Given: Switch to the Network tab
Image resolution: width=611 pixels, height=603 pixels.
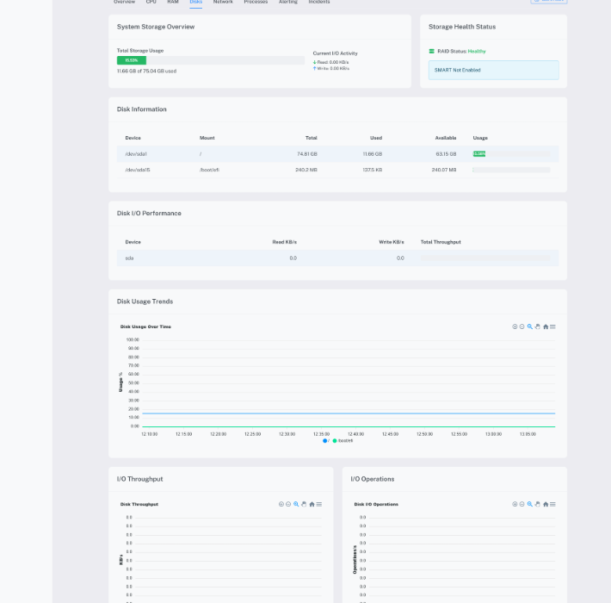Looking at the screenshot, I should coord(223,3).
